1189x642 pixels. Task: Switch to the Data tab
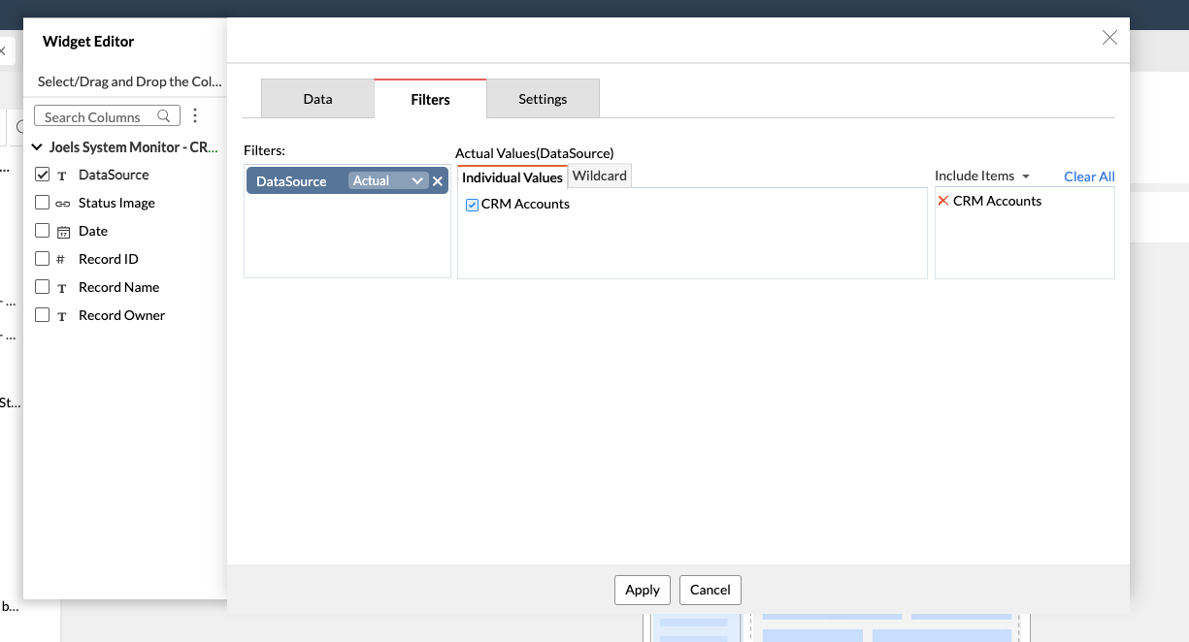(317, 99)
